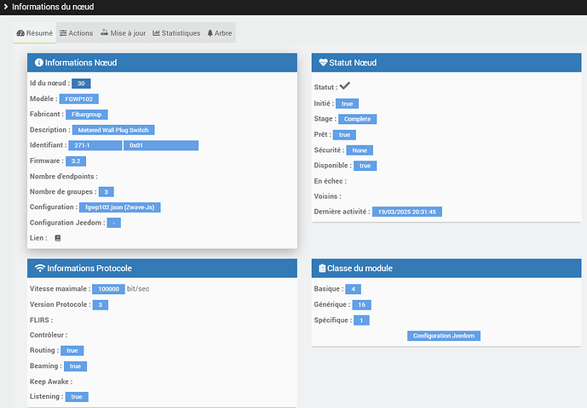
Task: Go to the Arbre tab
Action: pos(219,33)
